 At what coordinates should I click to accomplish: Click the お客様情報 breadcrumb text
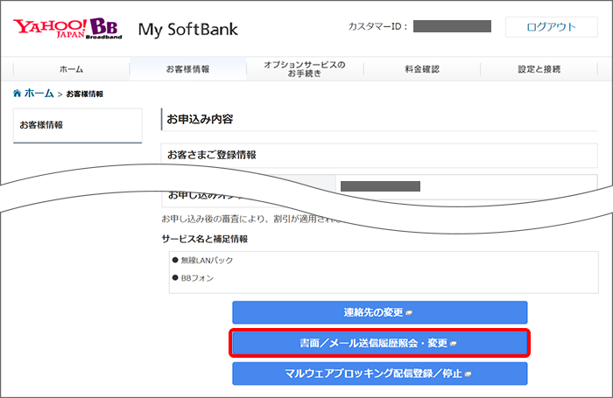85,94
